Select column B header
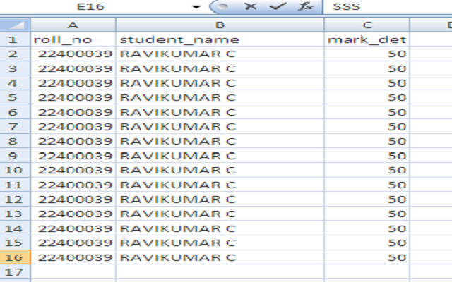452x282 pixels. pyautogui.click(x=220, y=25)
